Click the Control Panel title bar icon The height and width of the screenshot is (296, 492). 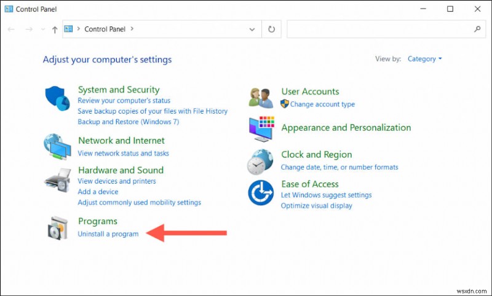pos(9,9)
